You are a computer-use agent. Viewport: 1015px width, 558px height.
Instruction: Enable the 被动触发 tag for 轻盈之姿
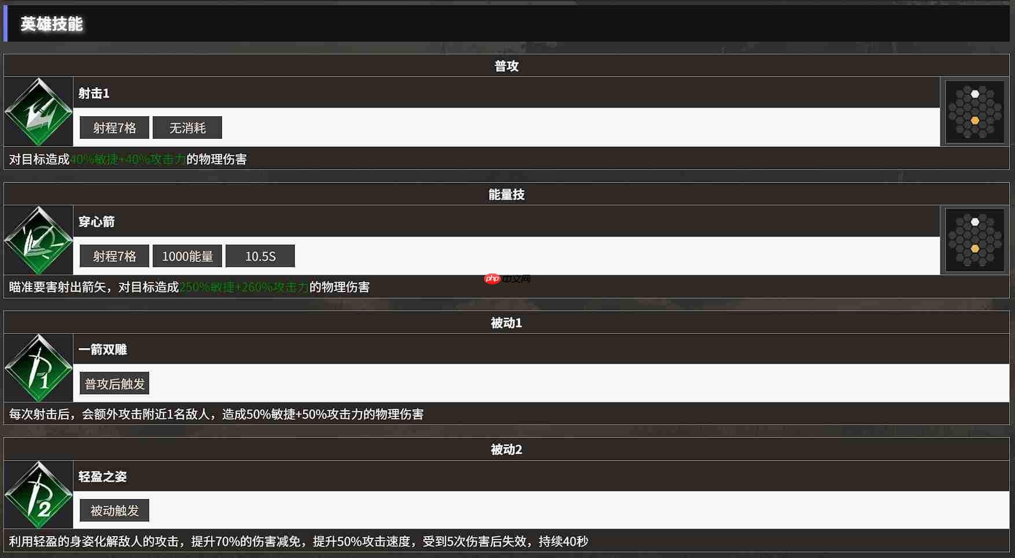pyautogui.click(x=114, y=510)
